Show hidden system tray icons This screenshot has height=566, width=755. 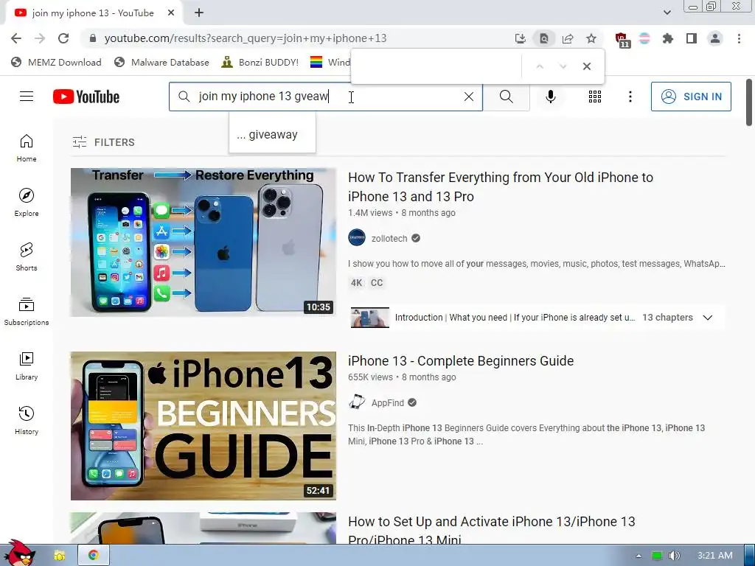[x=639, y=556]
